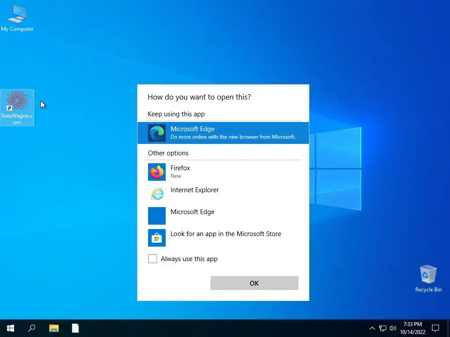Confirm with the OK button
Viewport: 450px width, 337px height.
pyautogui.click(x=254, y=283)
